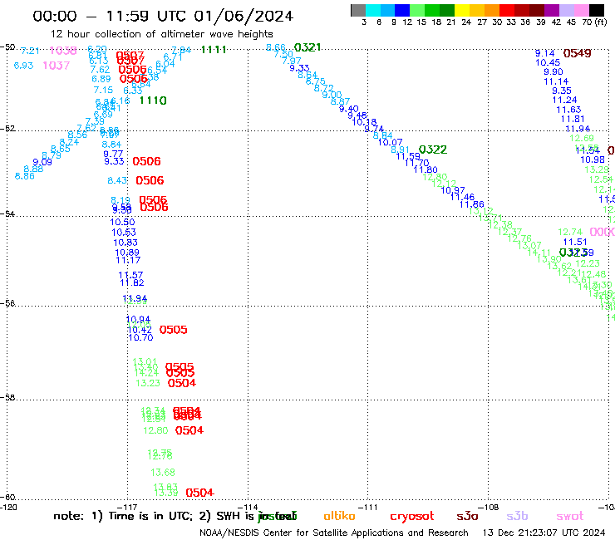Image resolution: width=615 pixels, height=540 pixels.
Task: Click the lavender s3b legend label
Action: [x=517, y=516]
